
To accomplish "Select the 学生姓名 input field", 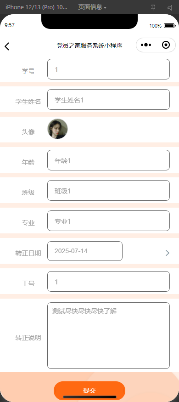I will 109,100.
